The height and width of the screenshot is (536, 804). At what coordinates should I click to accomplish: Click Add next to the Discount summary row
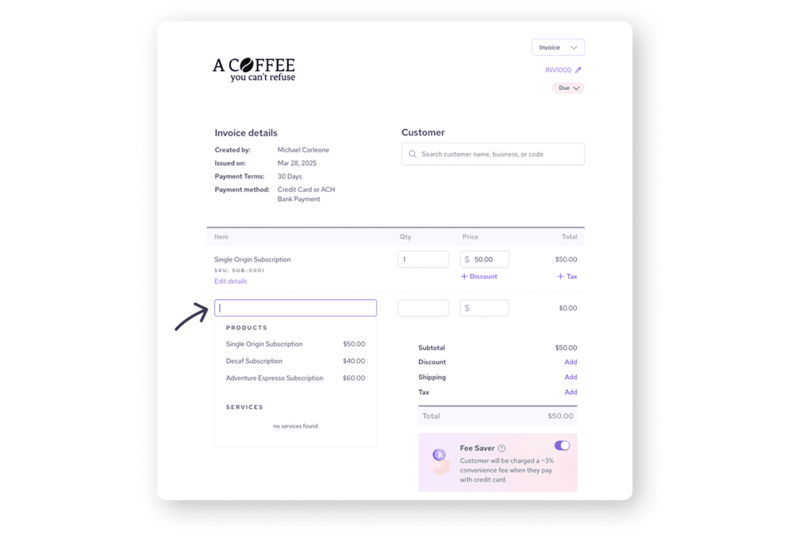(571, 362)
